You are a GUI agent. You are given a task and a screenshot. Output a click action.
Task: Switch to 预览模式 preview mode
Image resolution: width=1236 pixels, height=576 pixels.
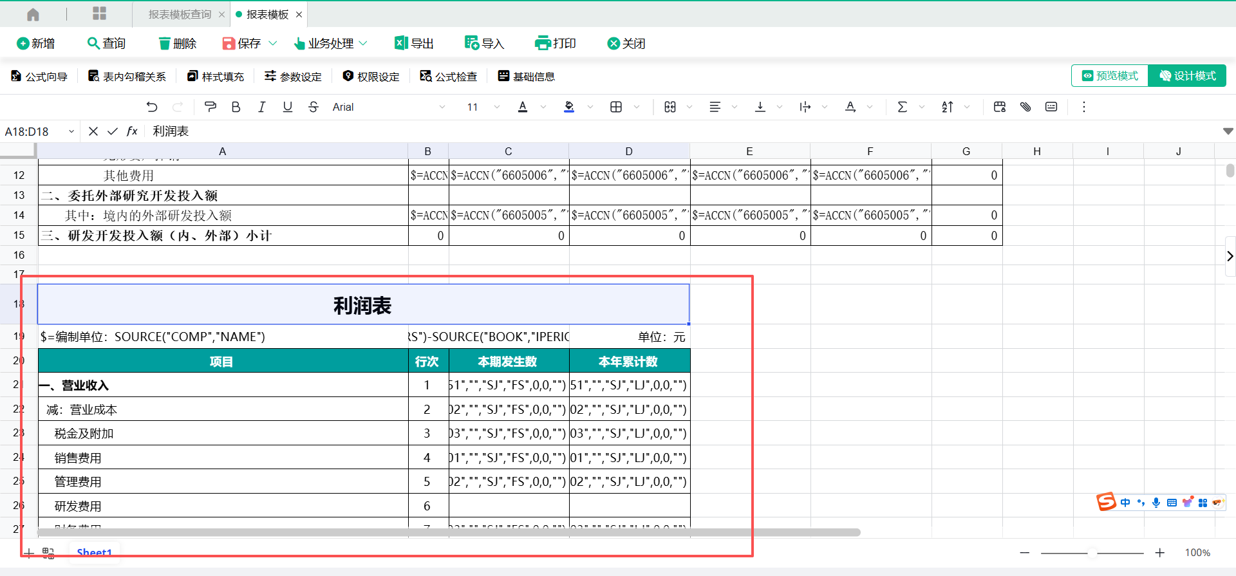coord(1110,76)
